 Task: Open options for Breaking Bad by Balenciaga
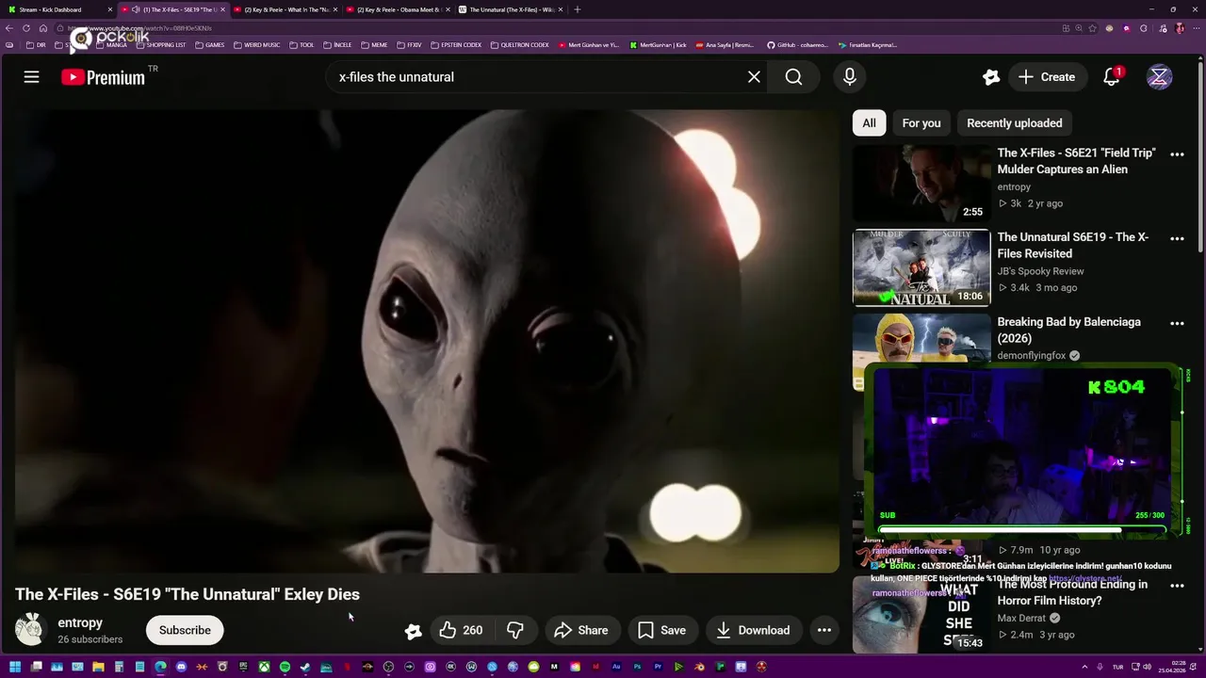coord(1177,323)
